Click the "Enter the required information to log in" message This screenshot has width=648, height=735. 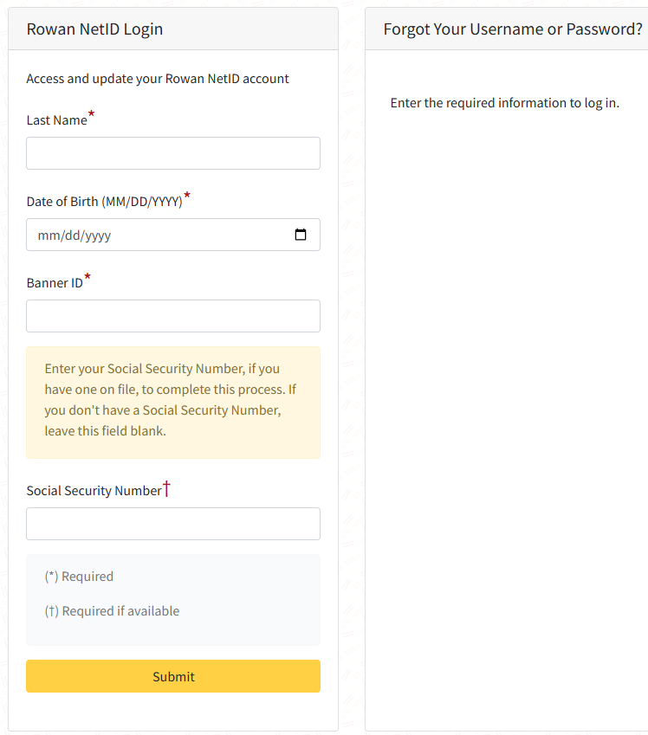(504, 103)
